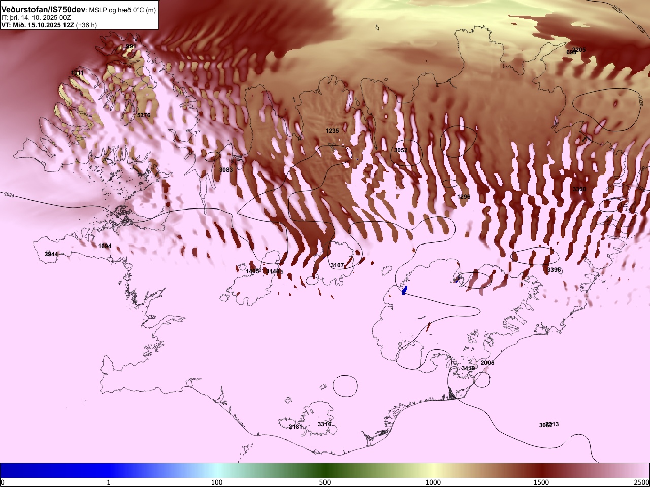Screen dimensions: 650x487
Task: Select the map value "3052"
Action: point(401,150)
